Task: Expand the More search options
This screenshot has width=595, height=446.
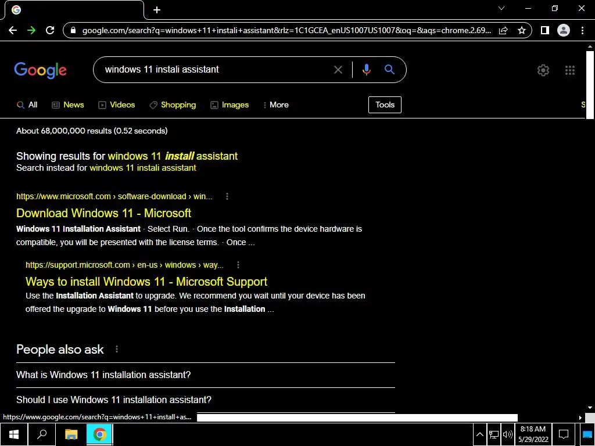Action: pos(276,105)
